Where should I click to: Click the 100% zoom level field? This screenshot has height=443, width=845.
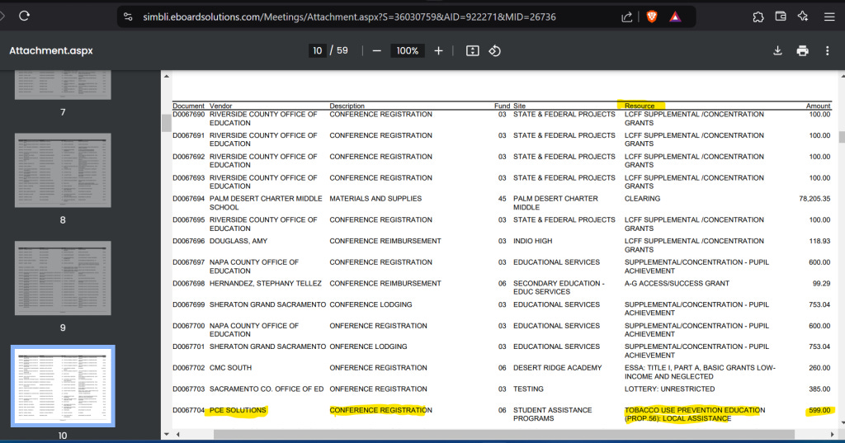point(408,50)
